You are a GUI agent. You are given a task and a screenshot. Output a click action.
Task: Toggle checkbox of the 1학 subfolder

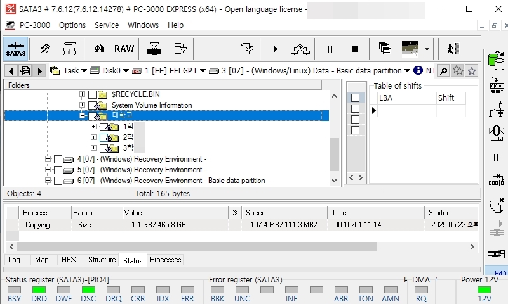(104, 127)
